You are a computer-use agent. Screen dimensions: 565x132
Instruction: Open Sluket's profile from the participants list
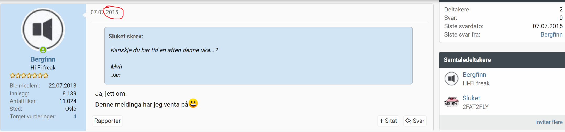(471, 98)
